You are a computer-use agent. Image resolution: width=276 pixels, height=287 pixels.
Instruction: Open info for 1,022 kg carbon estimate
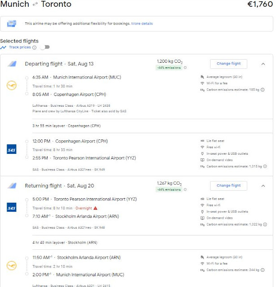[x=265, y=224]
